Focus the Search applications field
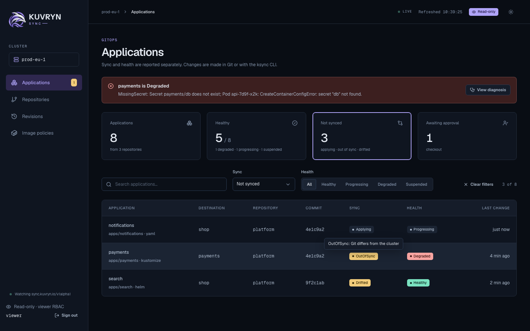Screen dimensions: 530x331 164,184
